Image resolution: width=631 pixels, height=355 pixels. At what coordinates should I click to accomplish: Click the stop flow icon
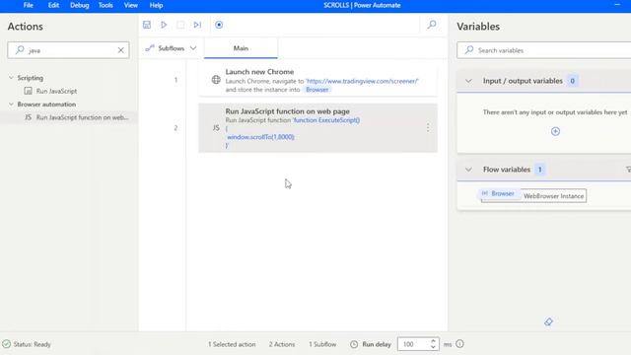[x=180, y=25]
